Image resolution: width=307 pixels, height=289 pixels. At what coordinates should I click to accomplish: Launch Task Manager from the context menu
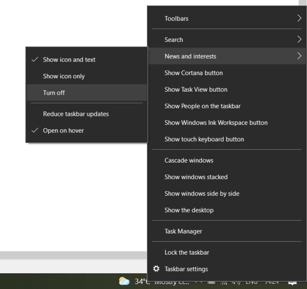(183, 231)
